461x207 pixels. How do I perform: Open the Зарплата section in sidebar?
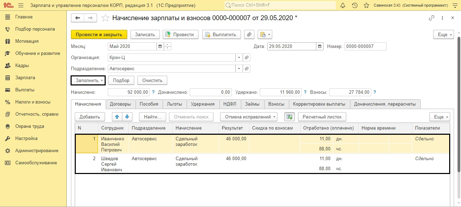tap(25, 78)
